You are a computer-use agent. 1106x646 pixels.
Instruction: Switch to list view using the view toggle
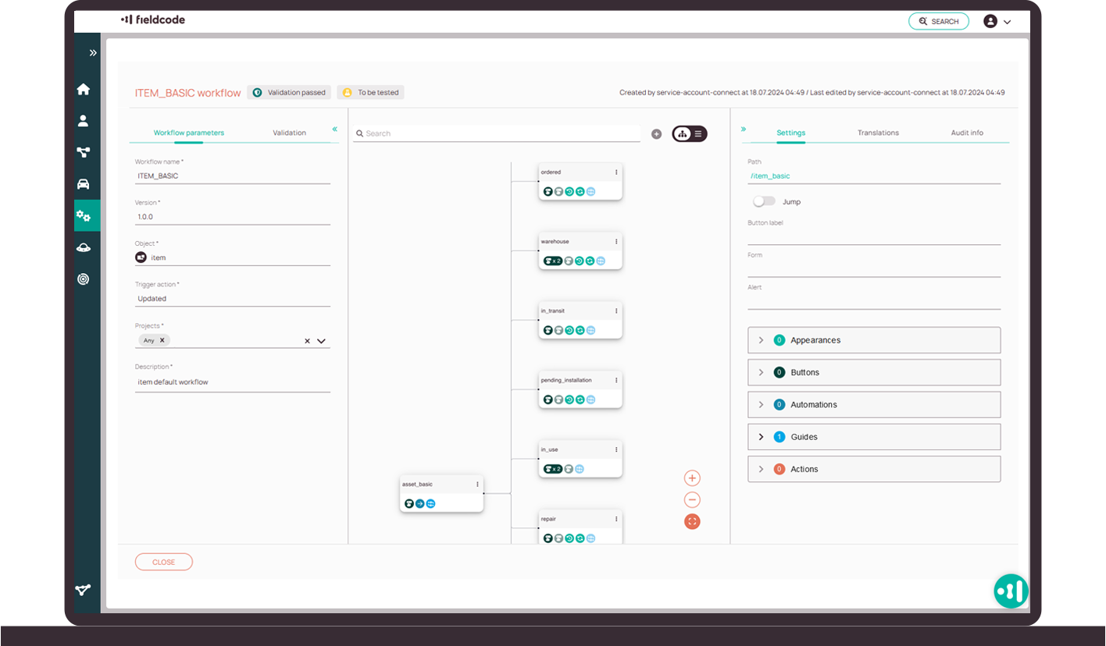click(x=697, y=133)
